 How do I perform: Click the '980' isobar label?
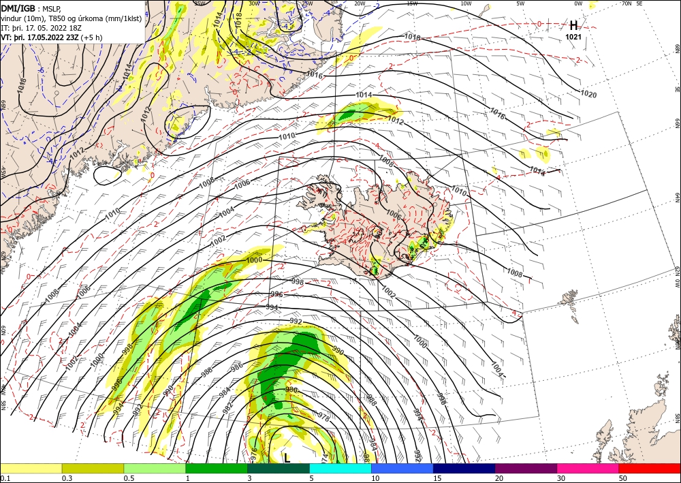click(291, 390)
